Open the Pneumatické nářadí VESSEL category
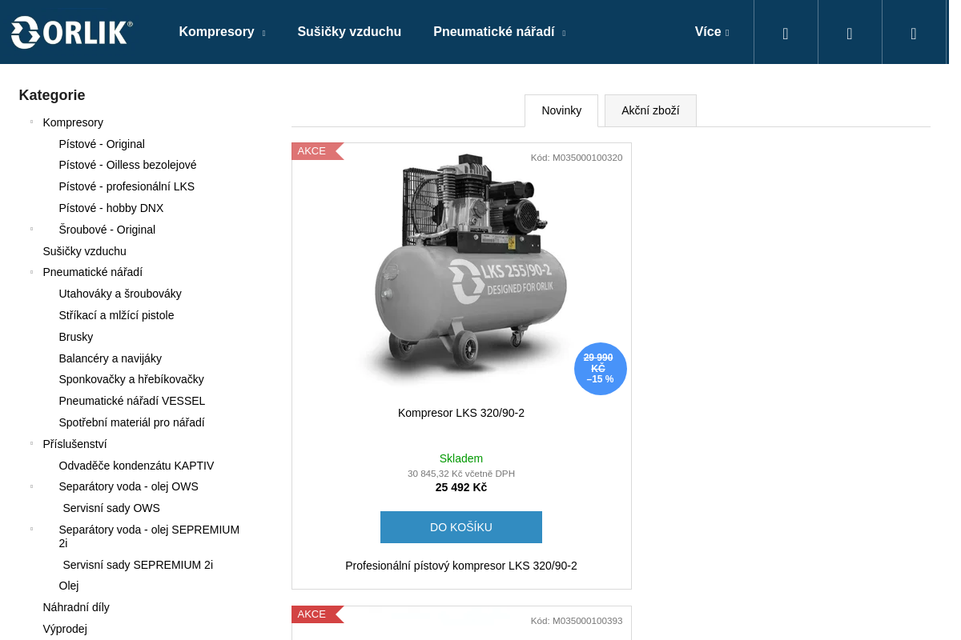 pyautogui.click(x=132, y=401)
